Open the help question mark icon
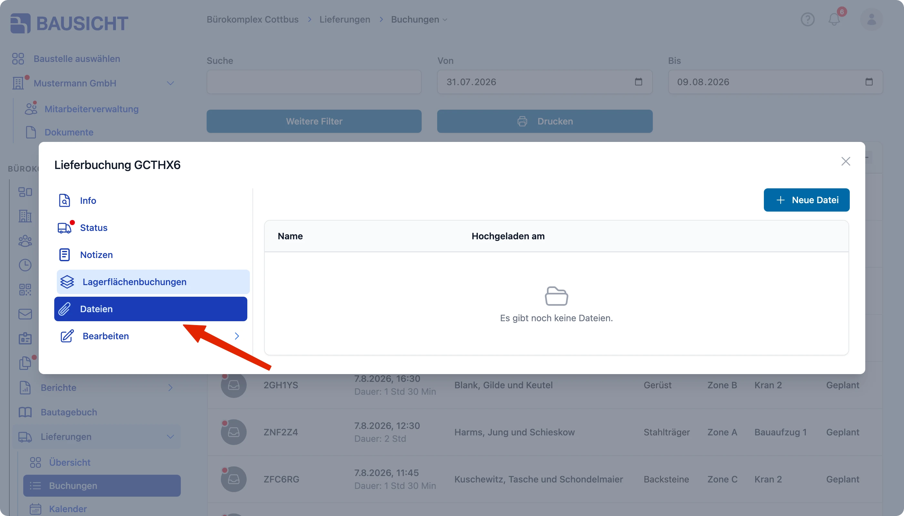 click(807, 19)
